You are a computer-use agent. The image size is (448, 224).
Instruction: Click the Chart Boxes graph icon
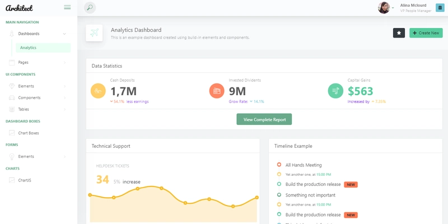pos(12,133)
